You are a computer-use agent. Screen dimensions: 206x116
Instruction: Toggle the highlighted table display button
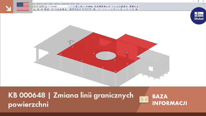(x=43, y=7)
